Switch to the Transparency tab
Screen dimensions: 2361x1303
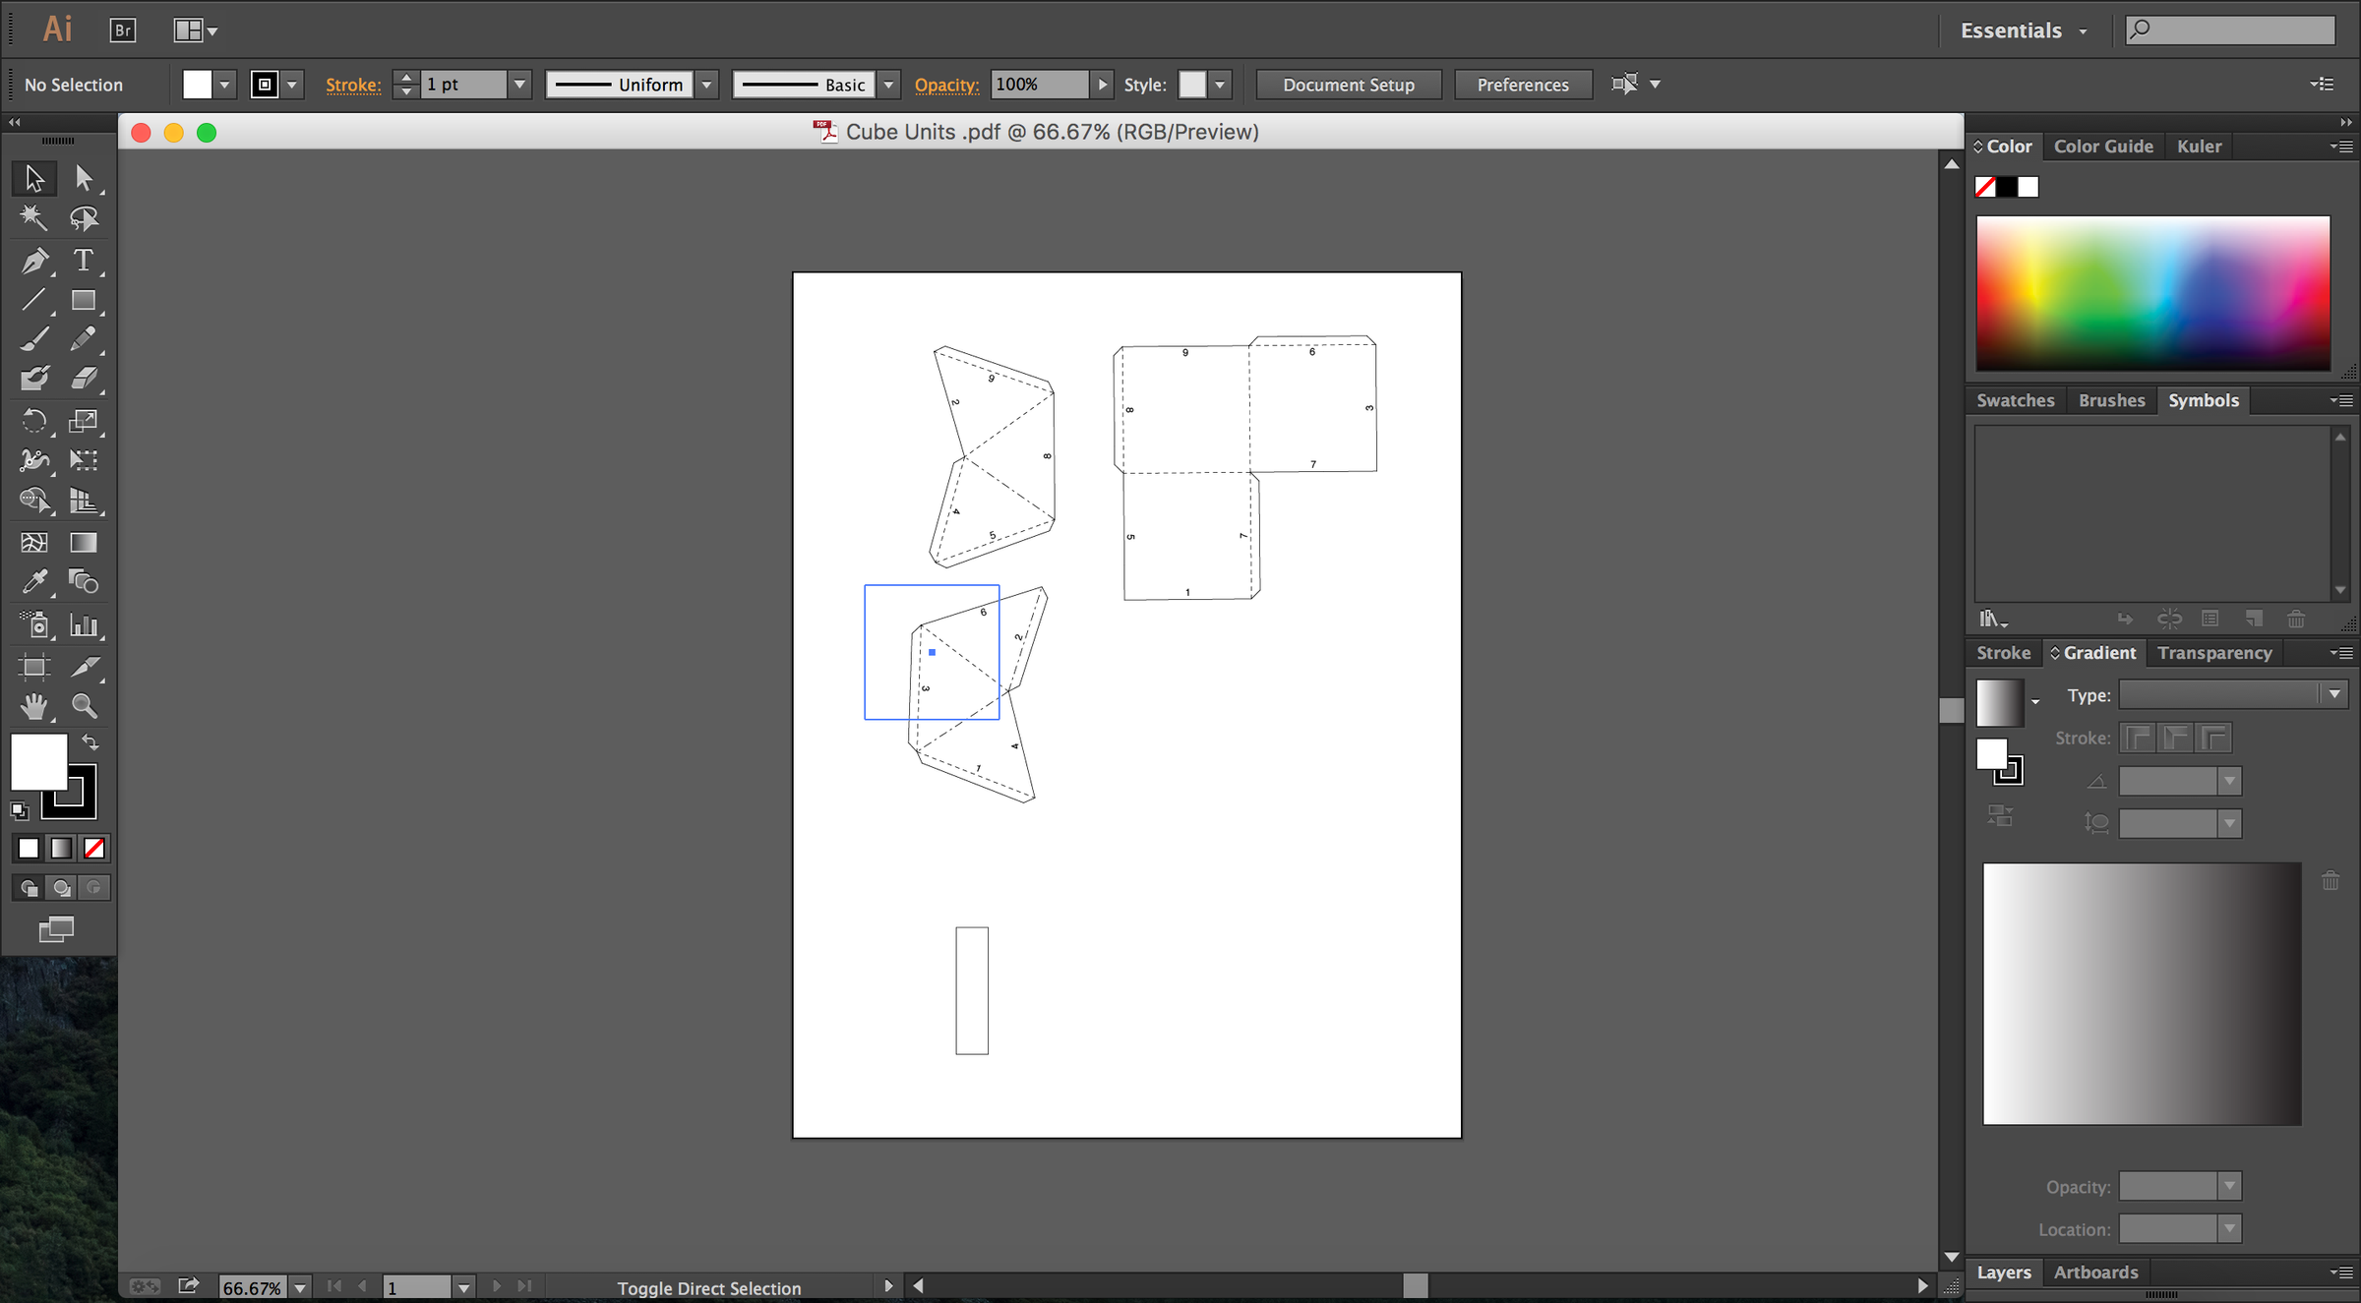coord(2213,653)
